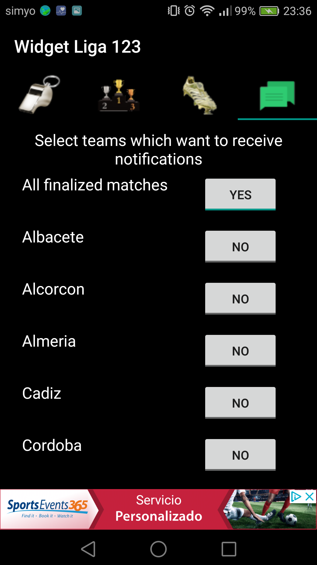
Task: Close the ad with the X icon
Action: [310, 497]
